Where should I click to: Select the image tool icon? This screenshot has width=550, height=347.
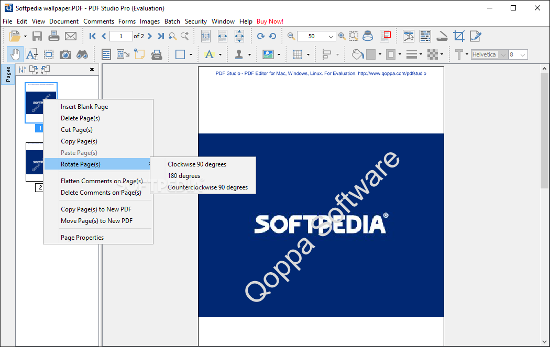(268, 54)
